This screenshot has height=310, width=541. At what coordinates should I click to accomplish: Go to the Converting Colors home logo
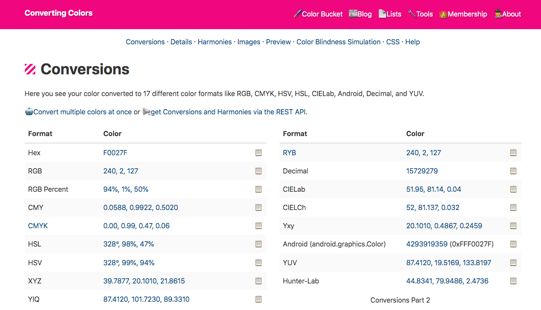click(x=59, y=13)
